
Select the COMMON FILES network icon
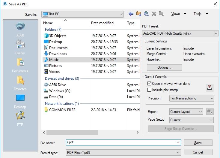(x=46, y=110)
